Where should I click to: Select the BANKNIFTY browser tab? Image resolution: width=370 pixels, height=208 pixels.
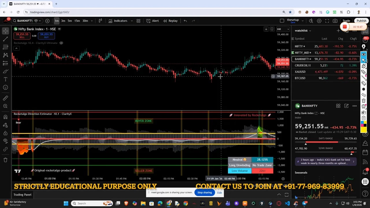tap(26, 4)
